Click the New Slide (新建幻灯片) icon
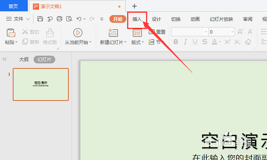Screen dimensions: 267x160 pyautogui.click(x=113, y=33)
